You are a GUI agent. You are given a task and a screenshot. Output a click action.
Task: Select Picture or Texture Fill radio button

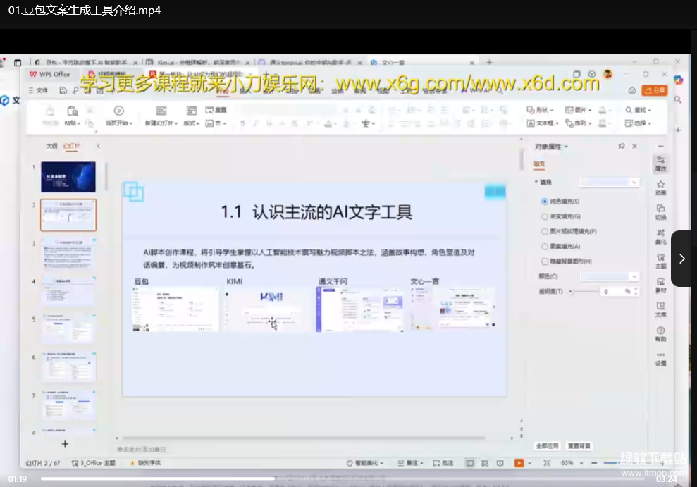(x=545, y=231)
